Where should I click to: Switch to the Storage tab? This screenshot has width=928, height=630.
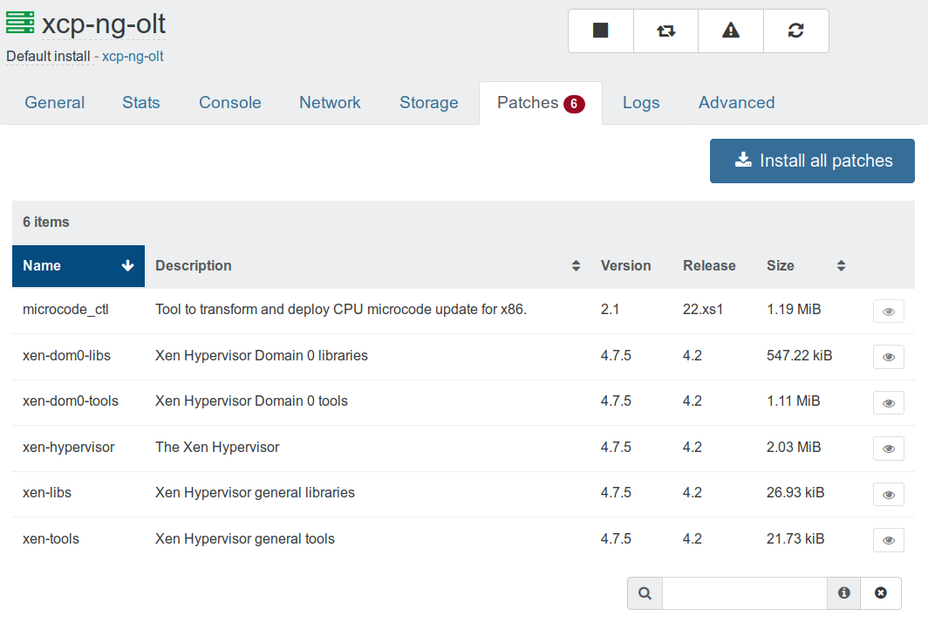click(x=429, y=102)
